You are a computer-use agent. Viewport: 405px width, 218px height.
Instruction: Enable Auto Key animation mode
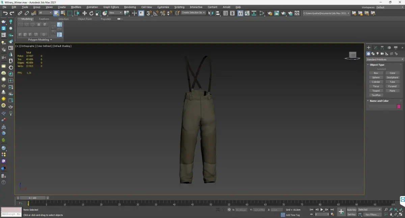tap(352, 210)
